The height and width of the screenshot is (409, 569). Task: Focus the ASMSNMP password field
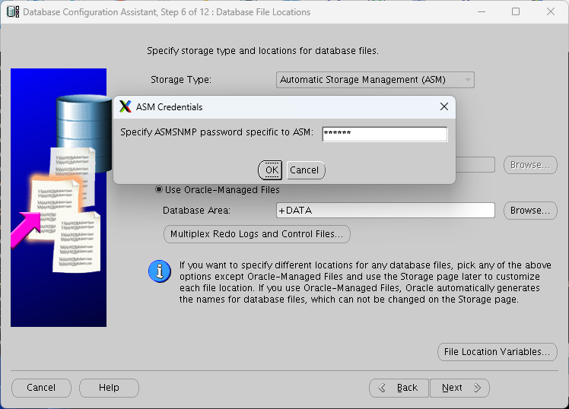click(385, 134)
